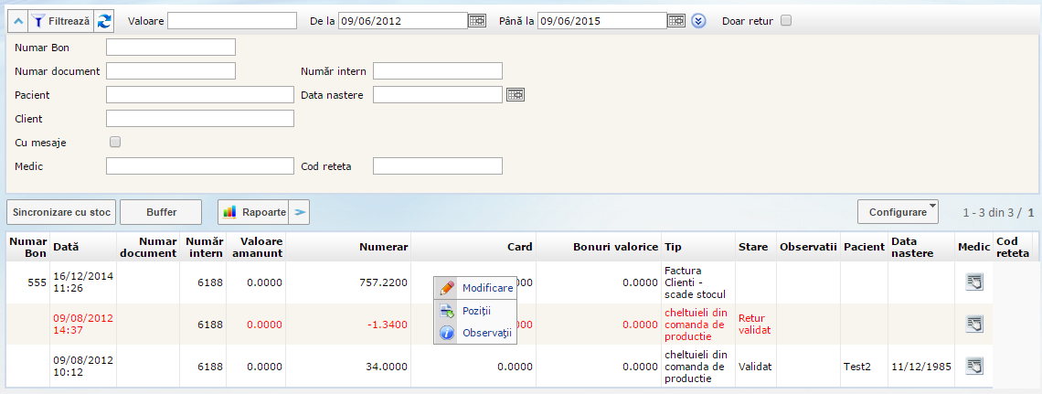Choose Modificare from the context menu

[486, 288]
